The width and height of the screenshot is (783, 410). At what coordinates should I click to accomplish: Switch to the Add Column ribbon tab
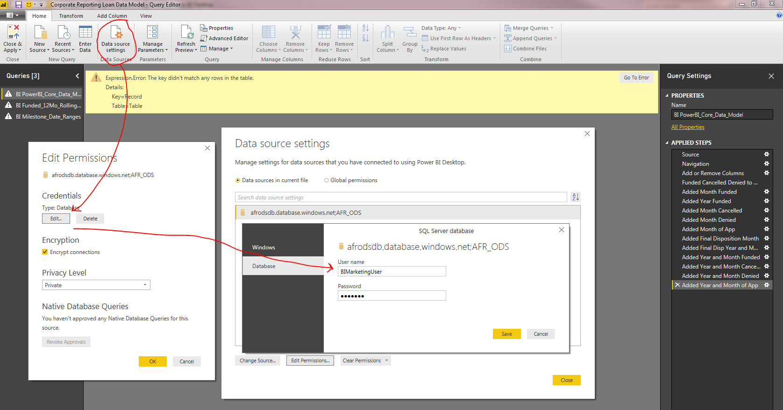pos(112,16)
